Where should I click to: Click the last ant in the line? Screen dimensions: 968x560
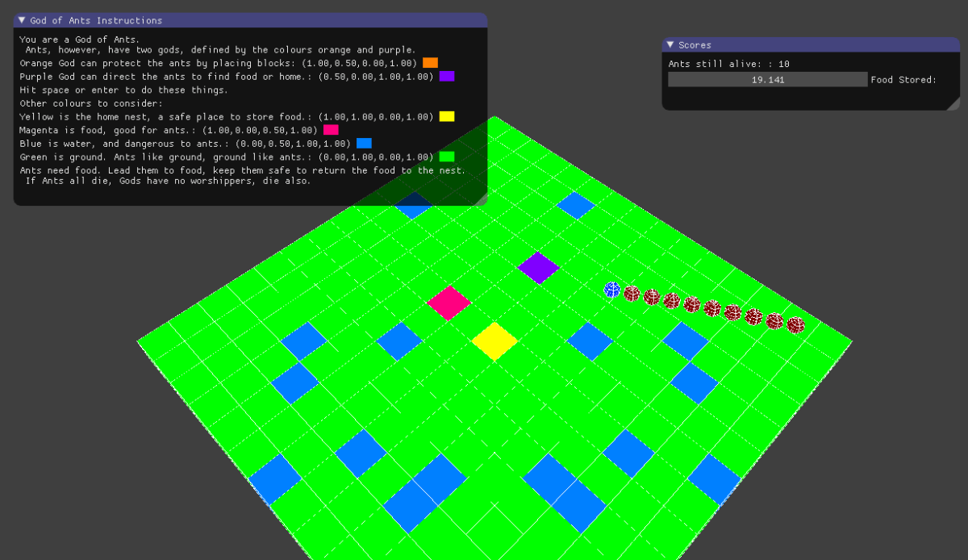point(795,326)
